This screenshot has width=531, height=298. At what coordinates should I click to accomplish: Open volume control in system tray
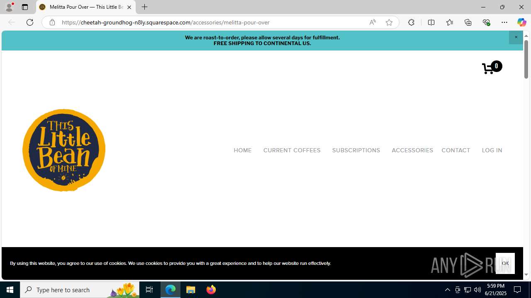[477, 290]
